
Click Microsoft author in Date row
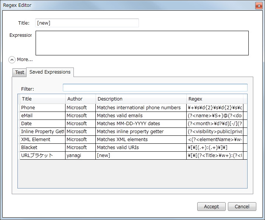[80, 124]
